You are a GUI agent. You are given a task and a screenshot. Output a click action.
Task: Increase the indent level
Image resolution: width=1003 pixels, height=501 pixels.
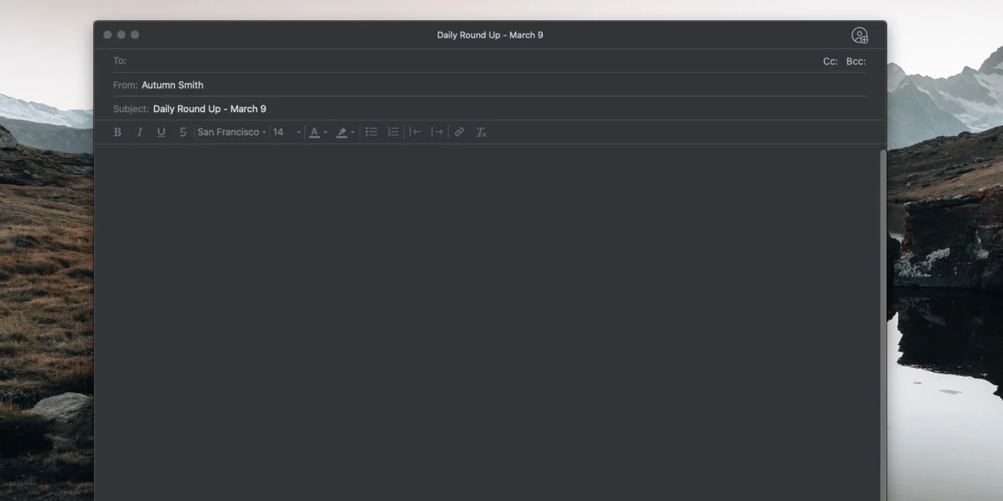(437, 132)
